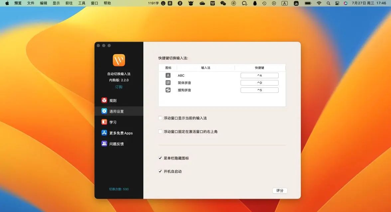
Task: Toggle 浮动窗口固定在激活窗口的右上角
Action: coord(160,131)
